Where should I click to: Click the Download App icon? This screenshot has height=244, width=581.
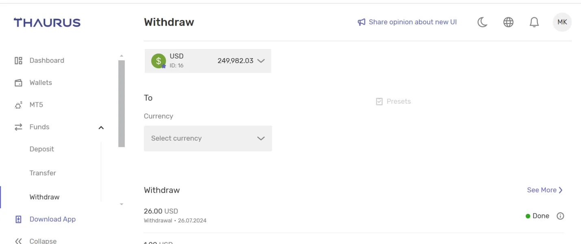coord(18,220)
